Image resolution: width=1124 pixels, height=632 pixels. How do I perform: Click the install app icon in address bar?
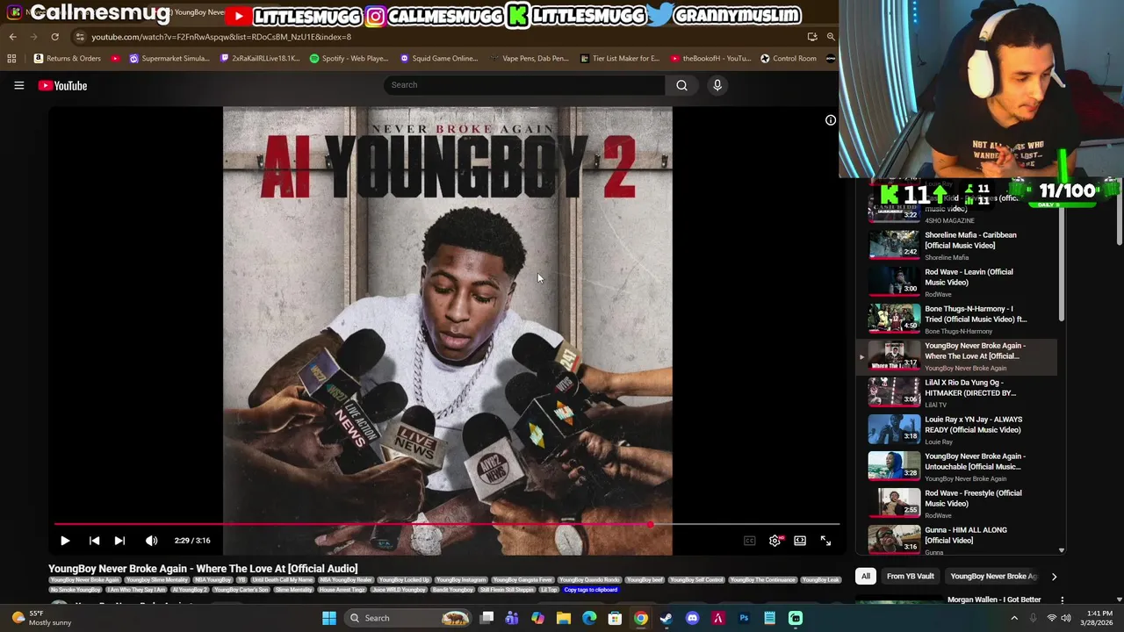pos(812,37)
